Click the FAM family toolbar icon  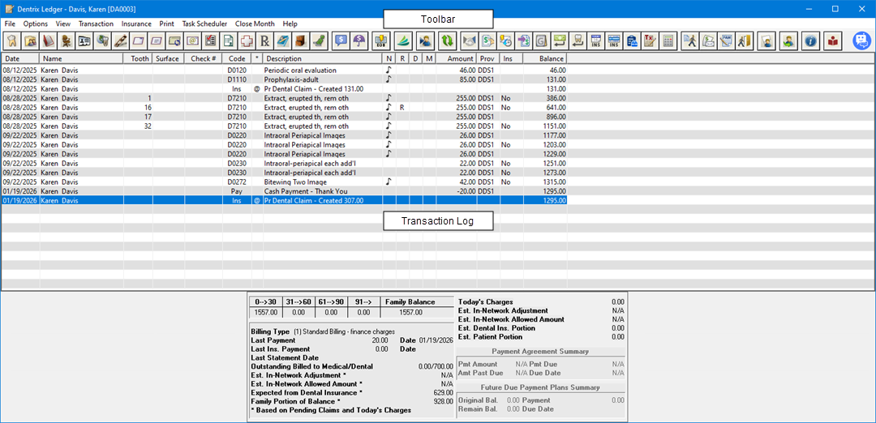[x=726, y=41]
